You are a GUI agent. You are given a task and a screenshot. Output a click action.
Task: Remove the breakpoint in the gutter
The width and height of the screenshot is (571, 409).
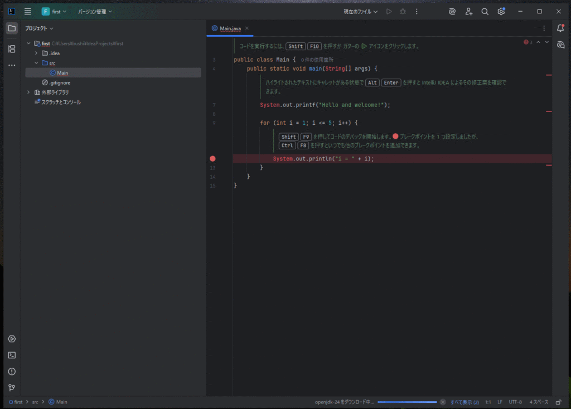[212, 159]
